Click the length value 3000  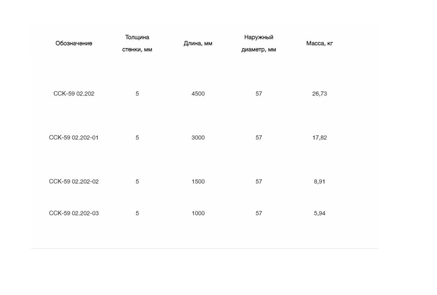tap(198, 138)
